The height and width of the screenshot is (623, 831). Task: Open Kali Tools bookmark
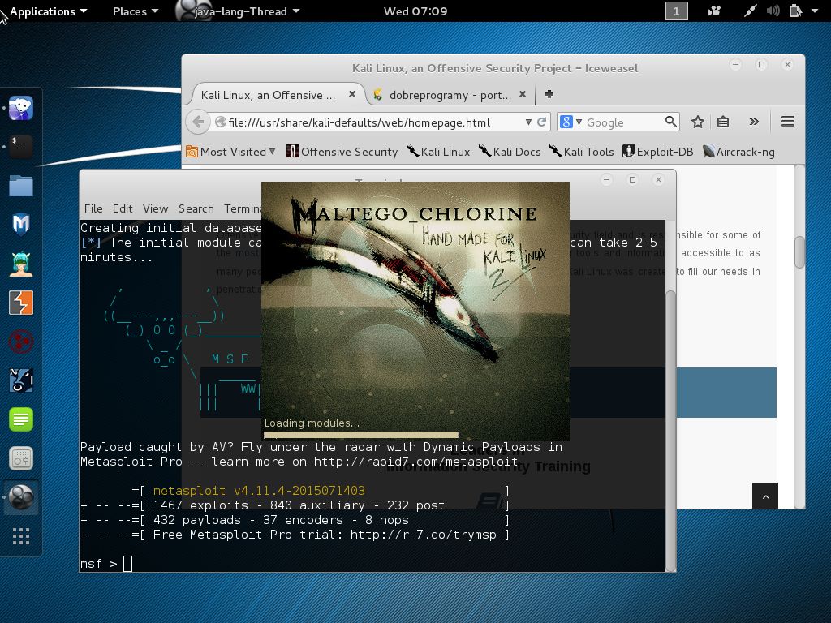[581, 152]
